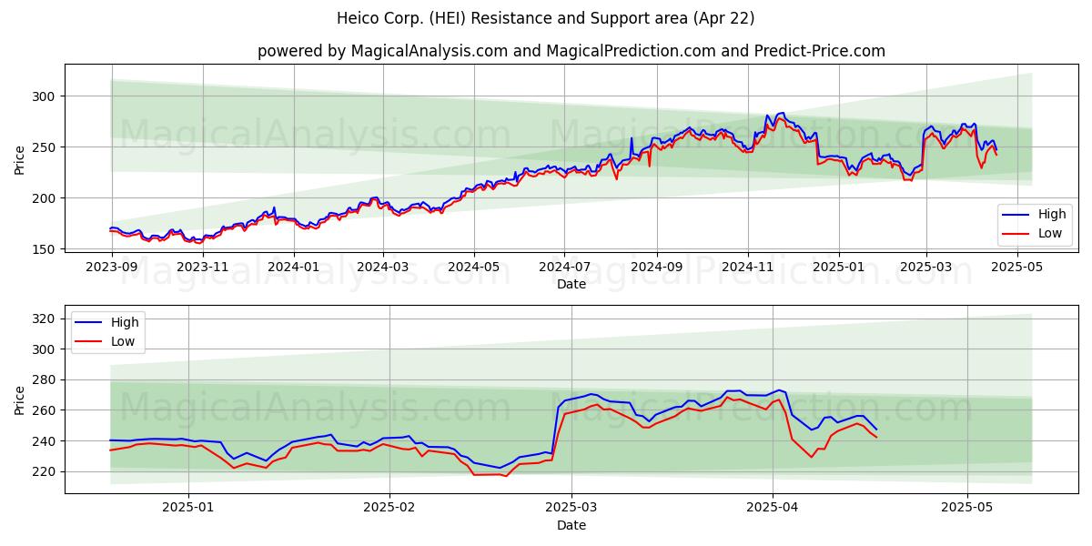Click the '2025-05' tick label on bottom chart

tap(967, 508)
